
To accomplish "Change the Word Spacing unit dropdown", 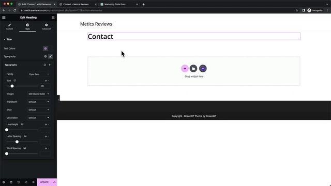I will coord(47,148).
